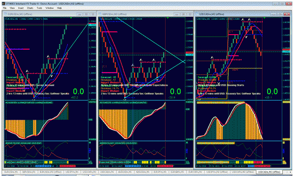Minimize the EURUSDm,M2 chart window
The height and width of the screenshot is (176, 294).
coord(79,14)
